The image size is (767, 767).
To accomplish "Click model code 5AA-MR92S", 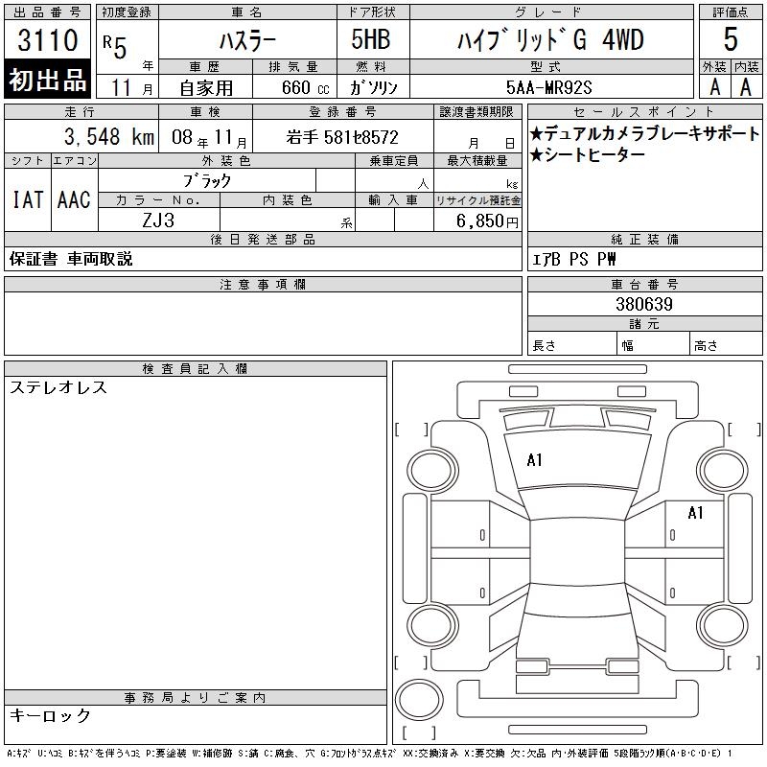I will (548, 87).
